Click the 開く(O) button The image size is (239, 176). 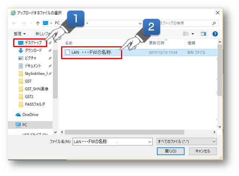pyautogui.click(x=170, y=151)
